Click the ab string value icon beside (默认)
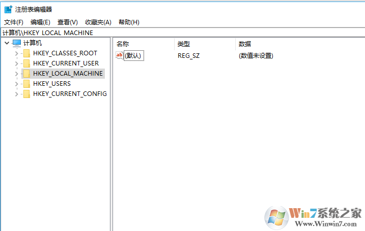This screenshot has height=231, width=365. coord(120,55)
